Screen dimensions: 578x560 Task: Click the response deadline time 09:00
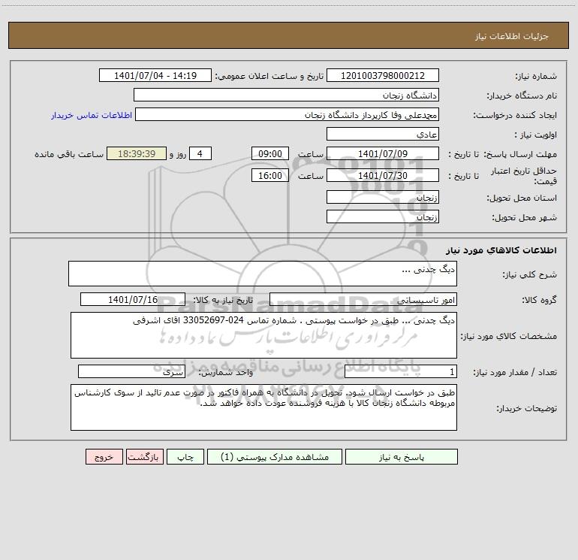(x=269, y=153)
